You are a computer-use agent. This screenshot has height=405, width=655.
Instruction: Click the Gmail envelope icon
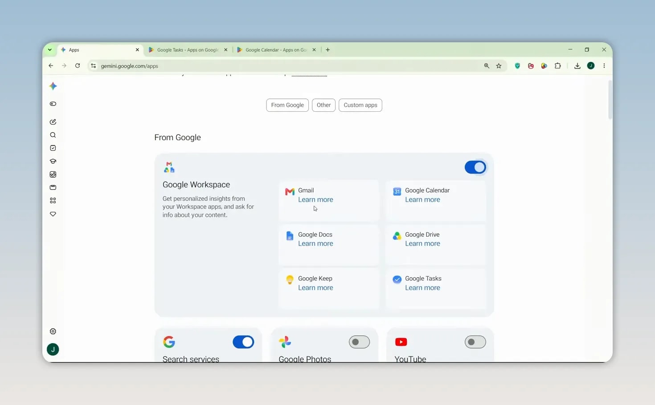pos(290,191)
